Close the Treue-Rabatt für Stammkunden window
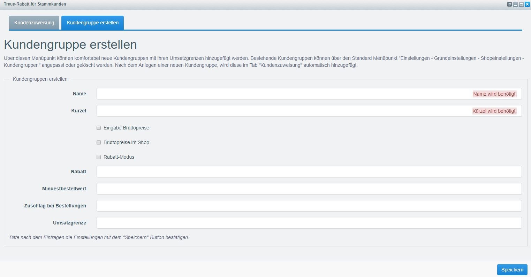The image size is (531, 277). pos(527,5)
